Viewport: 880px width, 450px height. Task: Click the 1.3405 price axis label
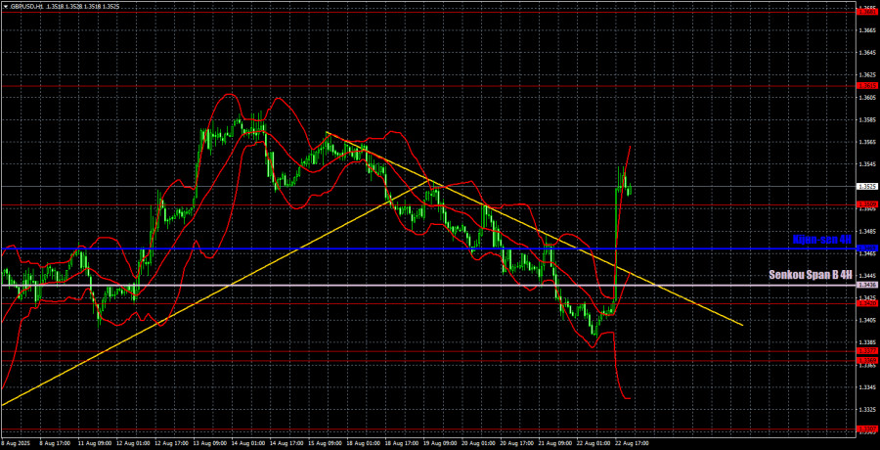866,320
